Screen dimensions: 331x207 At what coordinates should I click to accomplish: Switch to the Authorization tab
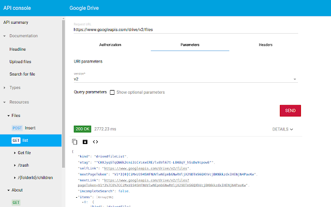tap(110, 45)
